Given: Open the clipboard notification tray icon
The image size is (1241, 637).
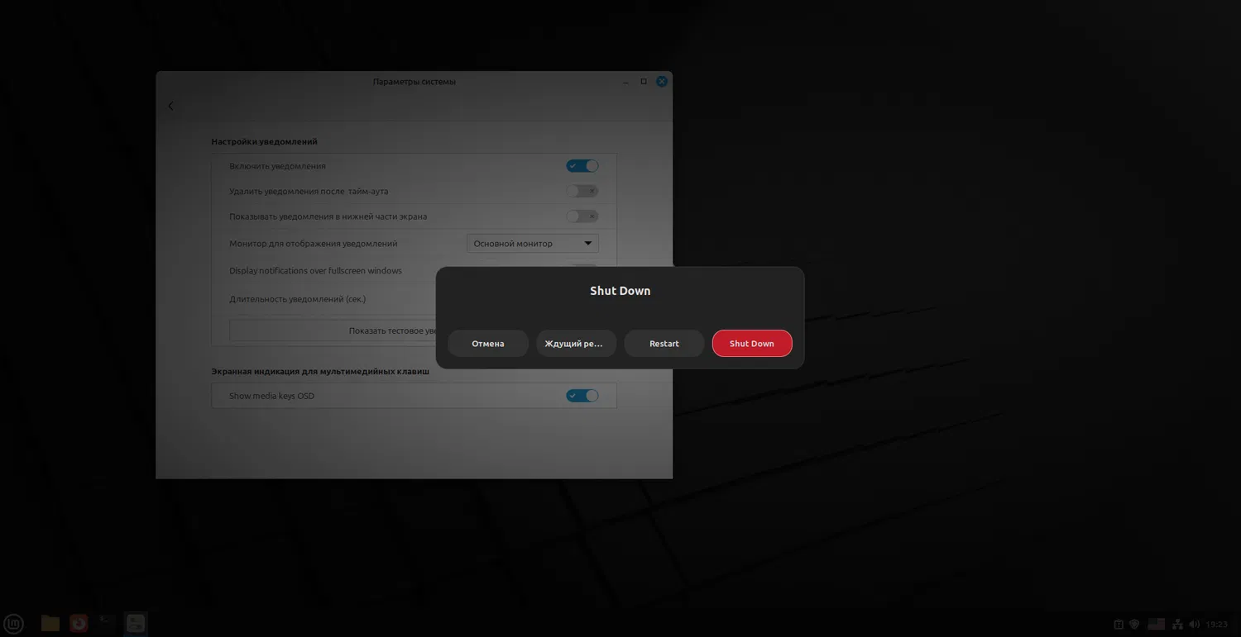Looking at the screenshot, I should pos(1119,625).
